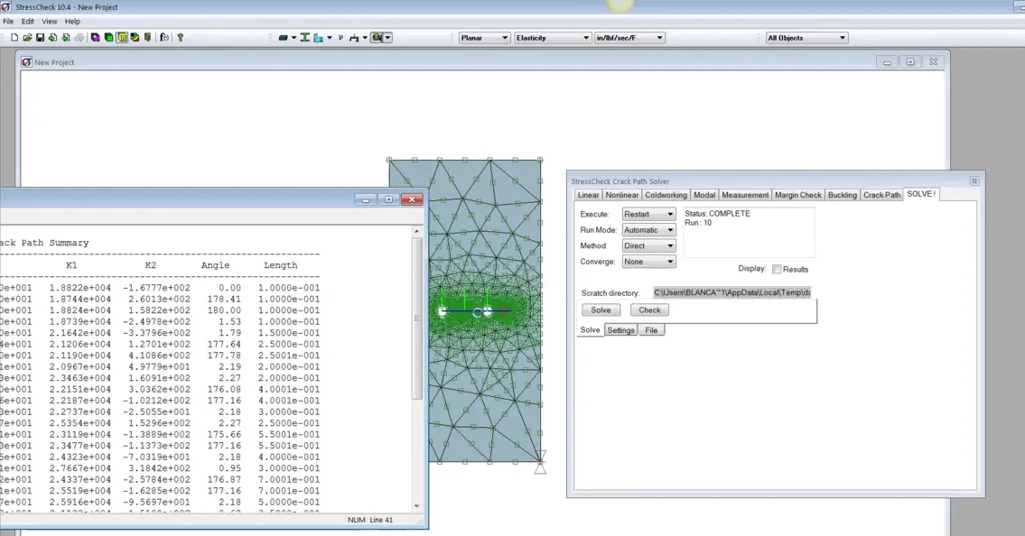The width and height of the screenshot is (1025, 536).
Task: Click the highlighted yellow cube toolbar icon
Action: click(122, 38)
